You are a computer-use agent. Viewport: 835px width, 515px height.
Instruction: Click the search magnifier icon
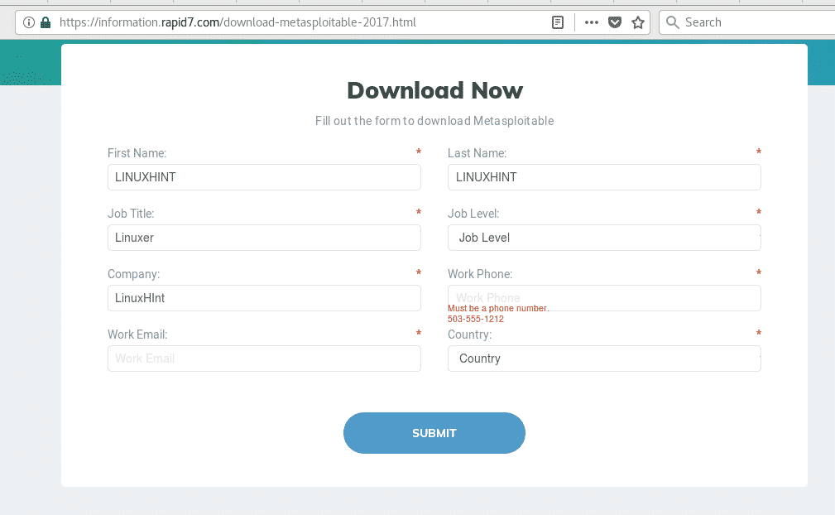673,22
